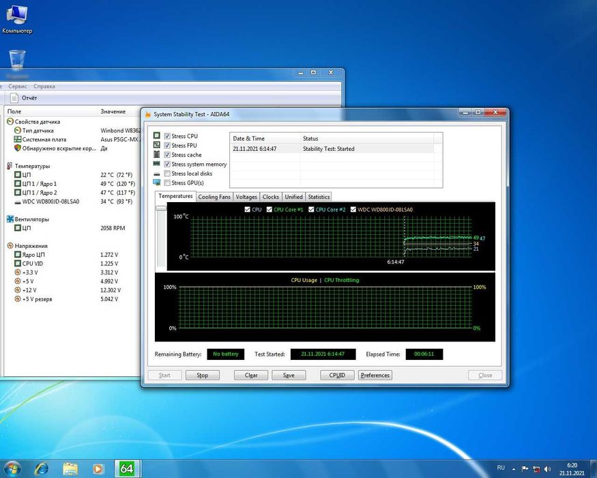597x478 pixels.
Task: Click the Вентиляторы fan icon
Action: 10,219
